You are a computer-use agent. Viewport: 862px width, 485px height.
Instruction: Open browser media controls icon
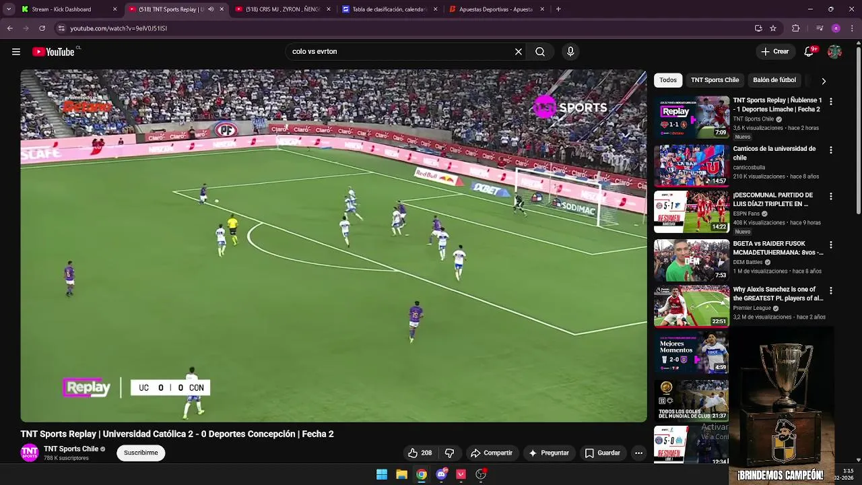[820, 28]
